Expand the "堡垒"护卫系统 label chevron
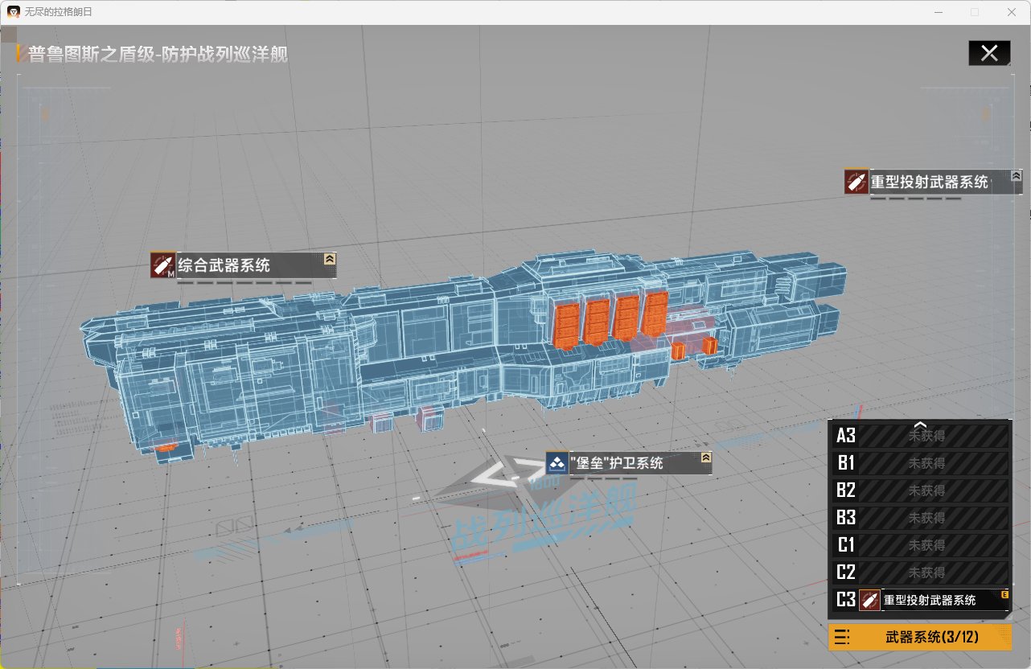This screenshot has width=1031, height=669. click(705, 458)
